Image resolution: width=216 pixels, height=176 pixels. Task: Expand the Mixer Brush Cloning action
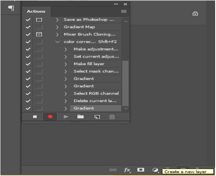(x=57, y=34)
